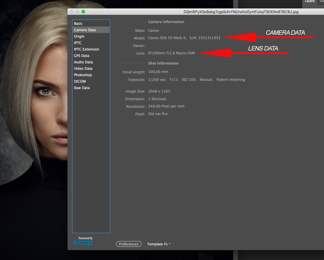Image resolution: width=324 pixels, height=260 pixels.
Task: Click the Canon EOS 5D Mark II model text
Action: point(167,38)
